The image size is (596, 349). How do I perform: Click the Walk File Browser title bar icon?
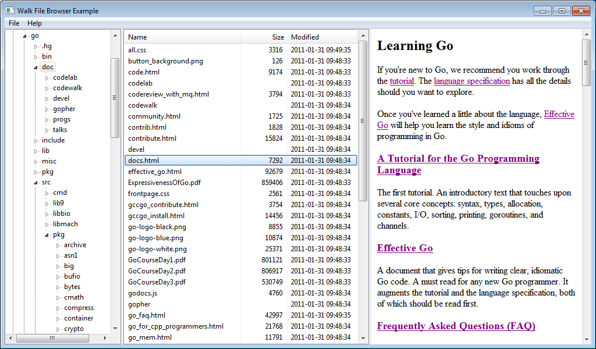[x=10, y=10]
